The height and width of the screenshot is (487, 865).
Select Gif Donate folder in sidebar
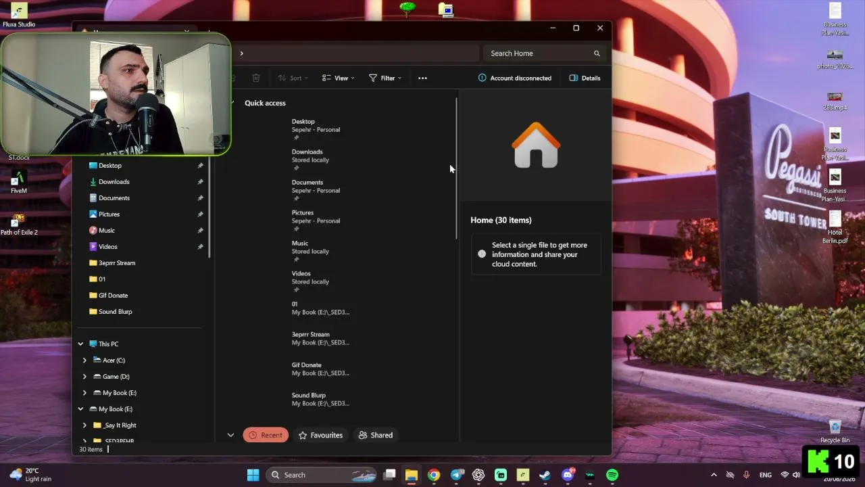pyautogui.click(x=108, y=296)
